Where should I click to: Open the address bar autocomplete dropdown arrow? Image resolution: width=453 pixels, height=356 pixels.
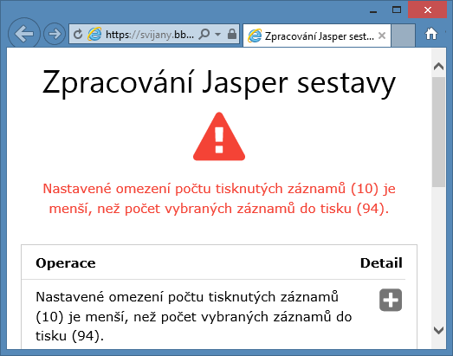point(218,35)
